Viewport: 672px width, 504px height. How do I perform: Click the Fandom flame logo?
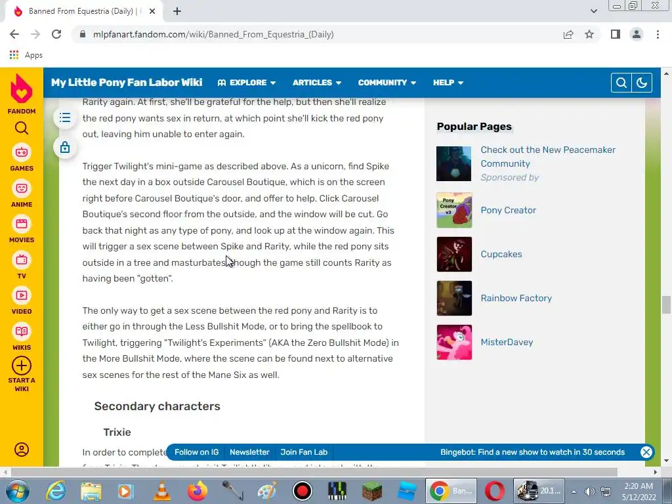22,89
